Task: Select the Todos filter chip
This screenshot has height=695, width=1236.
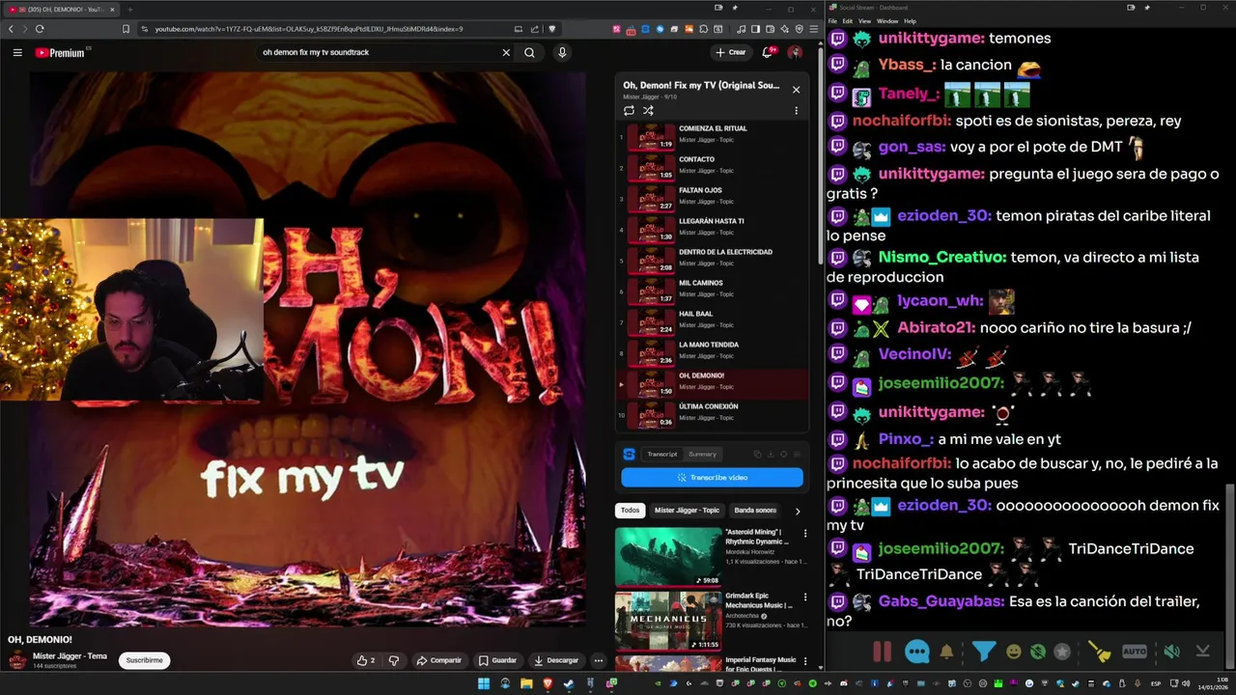Action: [x=630, y=511]
